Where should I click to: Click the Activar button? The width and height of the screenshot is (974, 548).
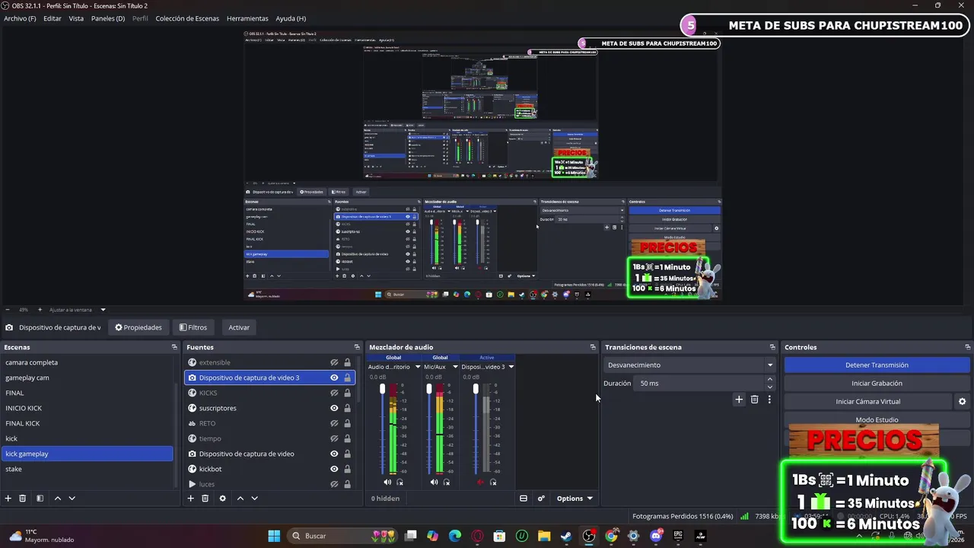tap(239, 327)
